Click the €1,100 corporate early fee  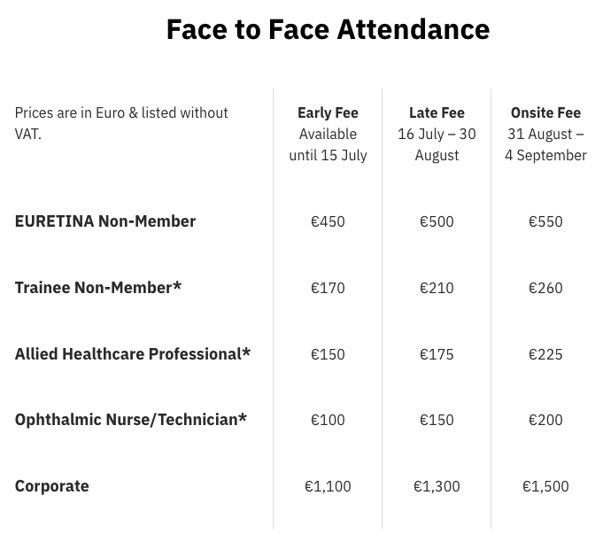click(x=328, y=487)
